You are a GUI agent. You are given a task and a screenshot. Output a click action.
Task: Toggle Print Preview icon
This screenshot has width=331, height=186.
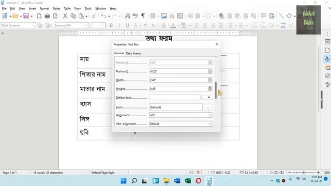point(55,16)
